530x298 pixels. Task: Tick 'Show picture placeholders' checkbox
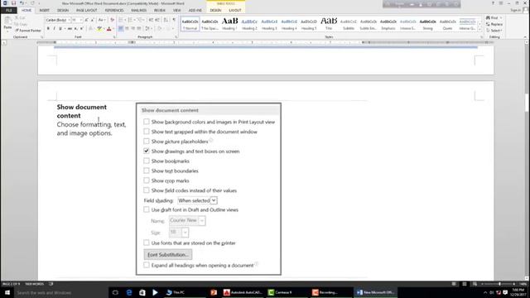pos(147,141)
